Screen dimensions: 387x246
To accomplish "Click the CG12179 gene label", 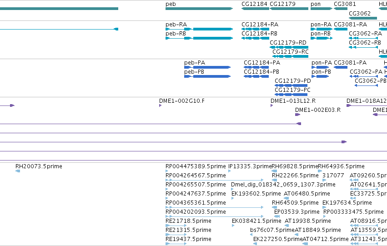I will click(282, 4).
